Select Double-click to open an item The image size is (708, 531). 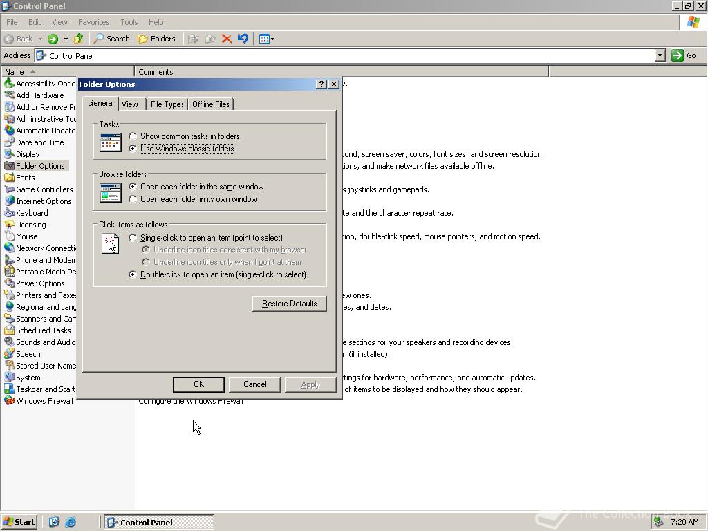[x=218, y=274]
